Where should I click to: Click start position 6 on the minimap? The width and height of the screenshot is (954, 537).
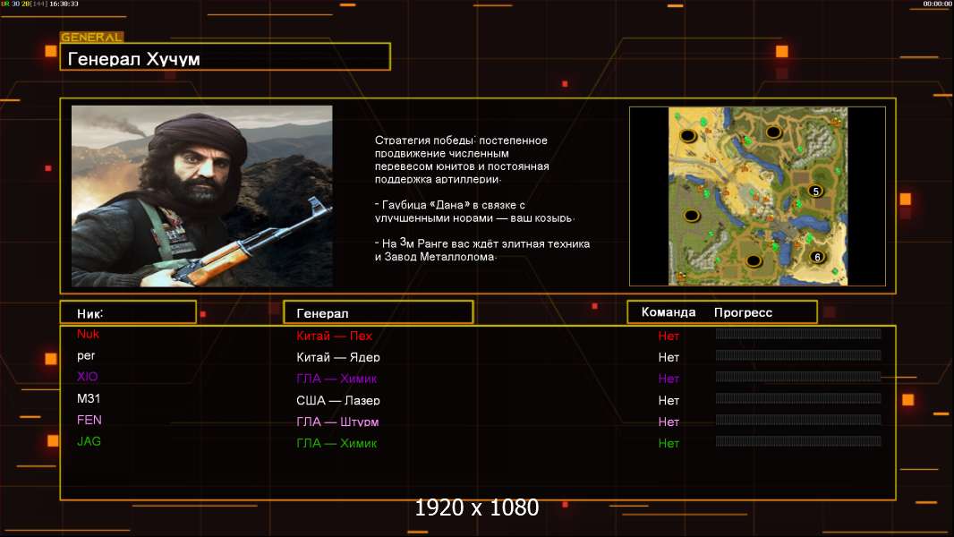(816, 257)
